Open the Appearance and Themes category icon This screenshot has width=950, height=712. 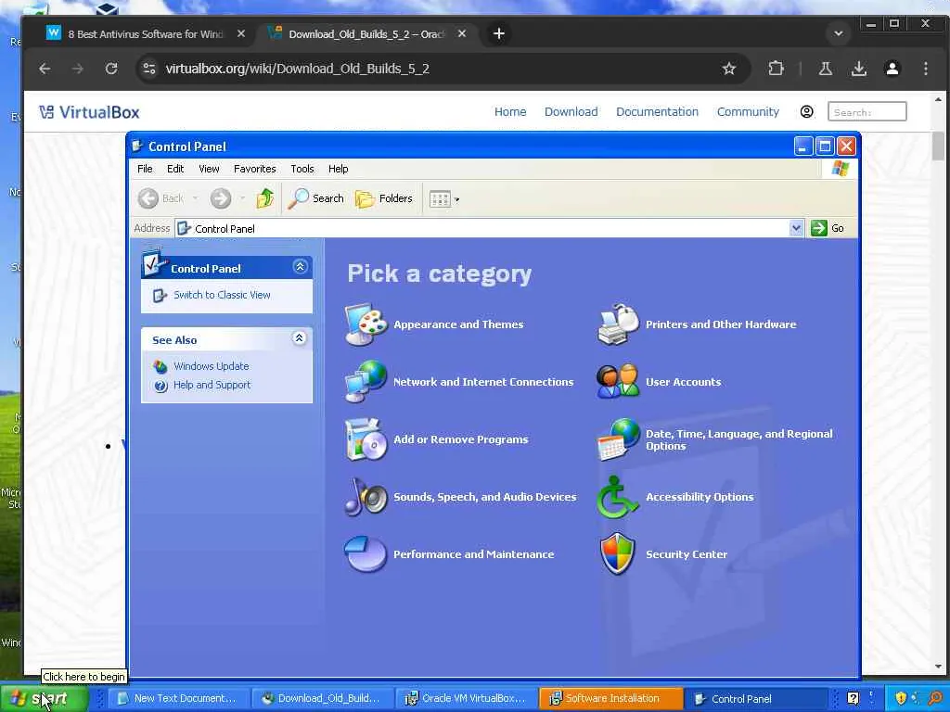coord(366,324)
